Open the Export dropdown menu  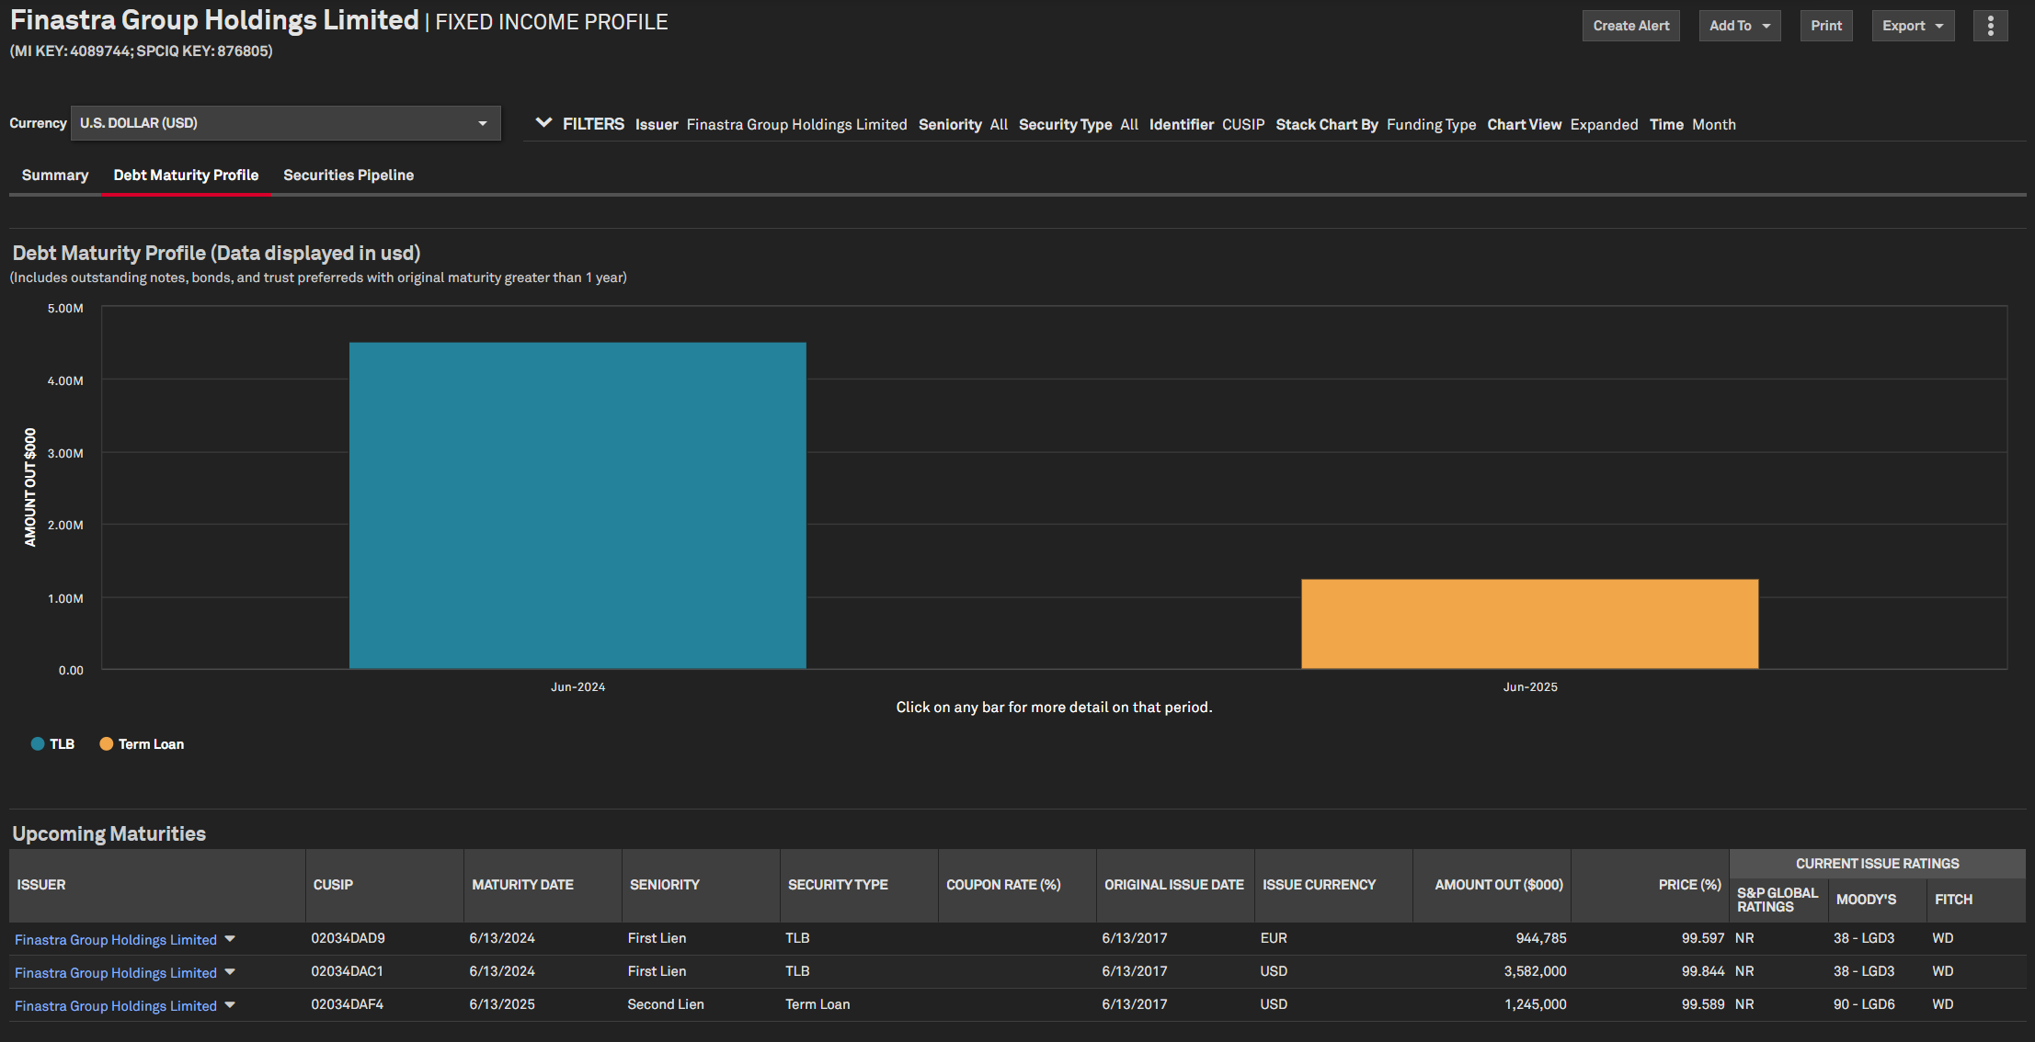[x=1912, y=26]
